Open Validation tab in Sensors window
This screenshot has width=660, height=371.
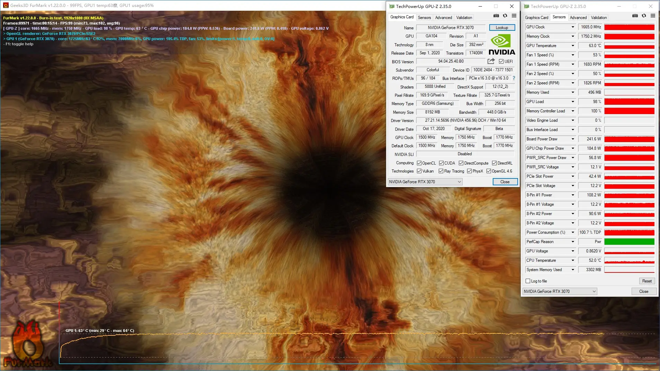tap(599, 18)
